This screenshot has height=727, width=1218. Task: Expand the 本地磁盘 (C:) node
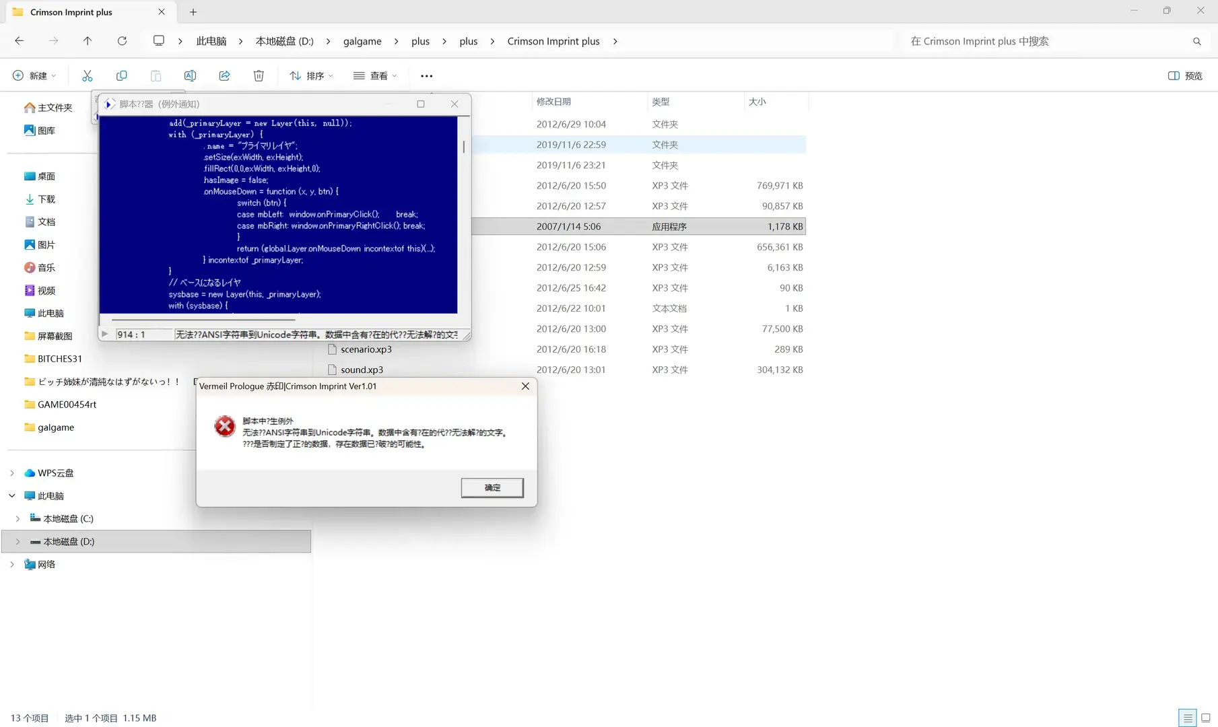click(x=18, y=519)
